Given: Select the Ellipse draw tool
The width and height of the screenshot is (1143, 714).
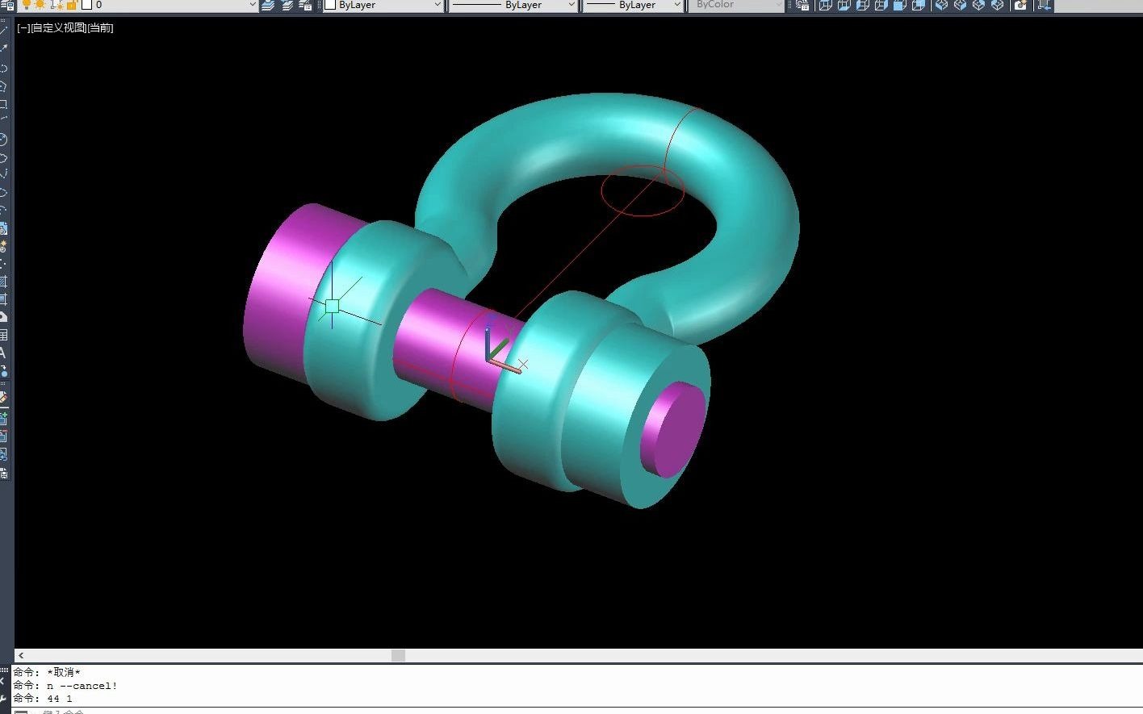Looking at the screenshot, I should [x=4, y=193].
